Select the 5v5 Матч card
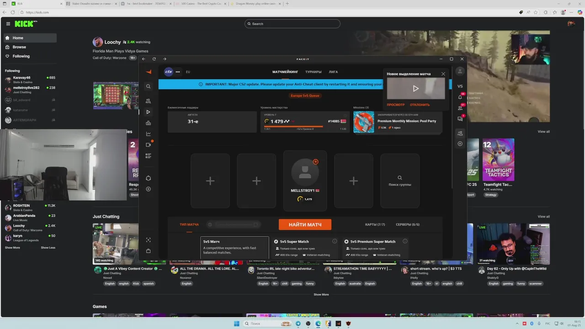 pos(235,247)
